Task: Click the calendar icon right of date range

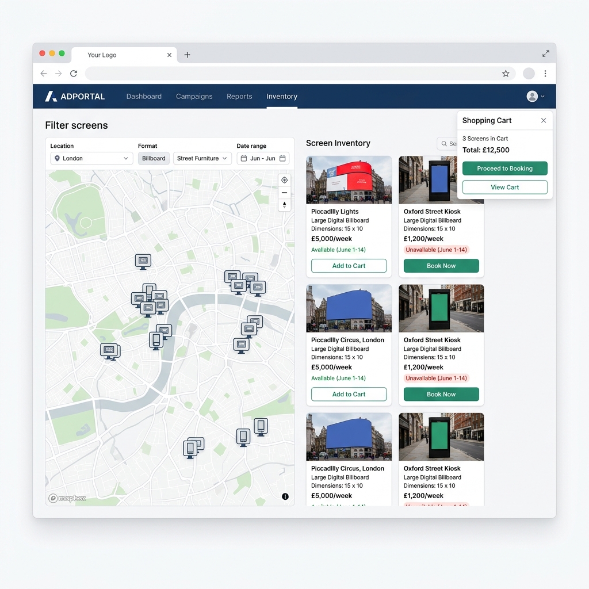Action: 282,159
